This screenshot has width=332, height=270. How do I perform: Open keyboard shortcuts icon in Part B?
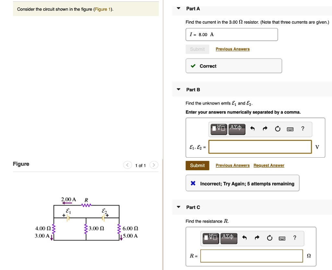coord(290,129)
